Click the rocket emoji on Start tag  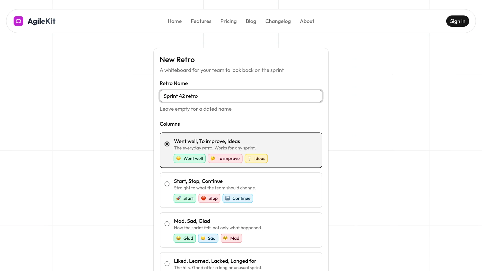178,198
